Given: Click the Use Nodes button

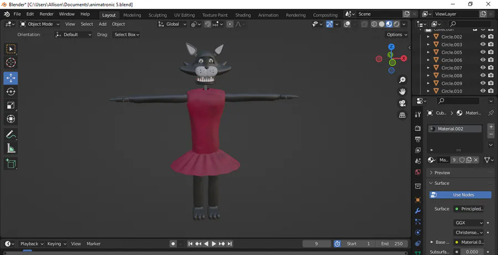Looking at the screenshot, I should (x=460, y=195).
